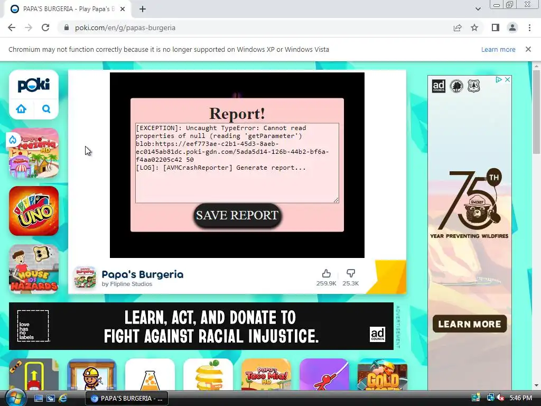Open the yellow road arrow game thumbnail
This screenshot has width=541, height=406.
click(34, 375)
